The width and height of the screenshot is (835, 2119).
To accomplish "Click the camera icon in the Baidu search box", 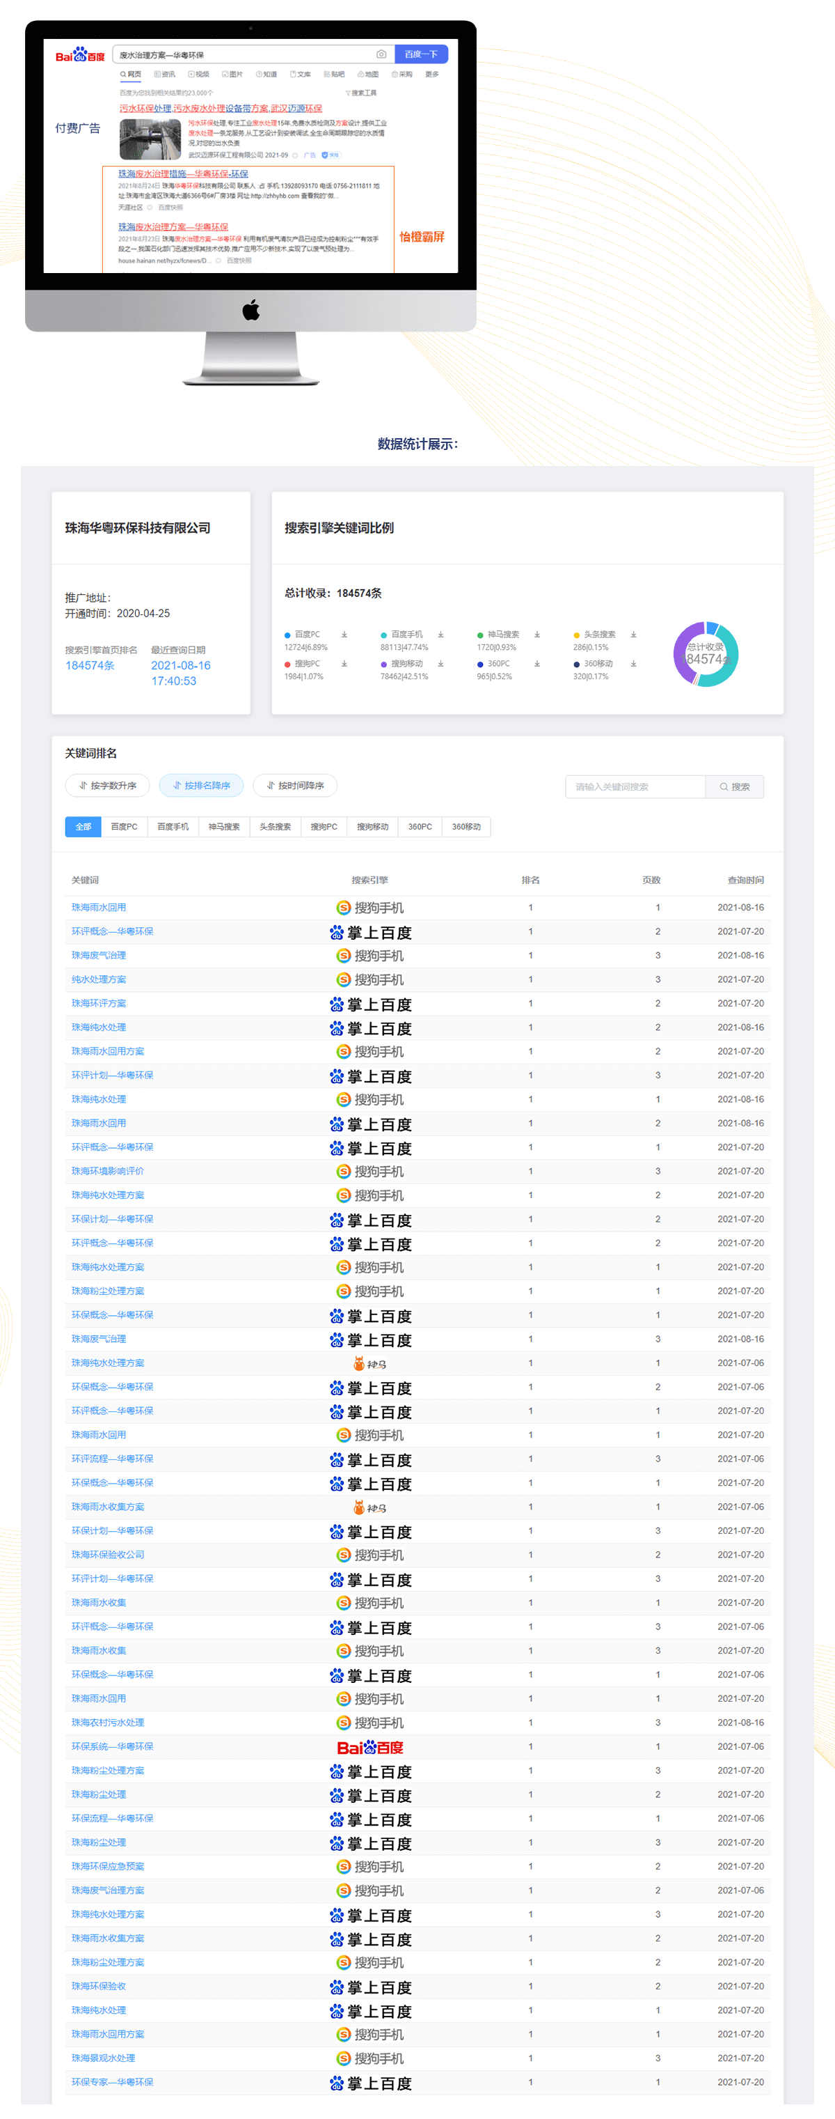I will pos(381,54).
